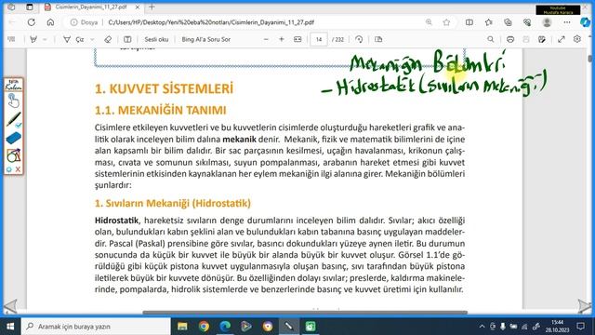The width and height of the screenshot is (595, 335).
Task: Open the shapes tool in Kalem toolbar
Action: click(x=14, y=155)
